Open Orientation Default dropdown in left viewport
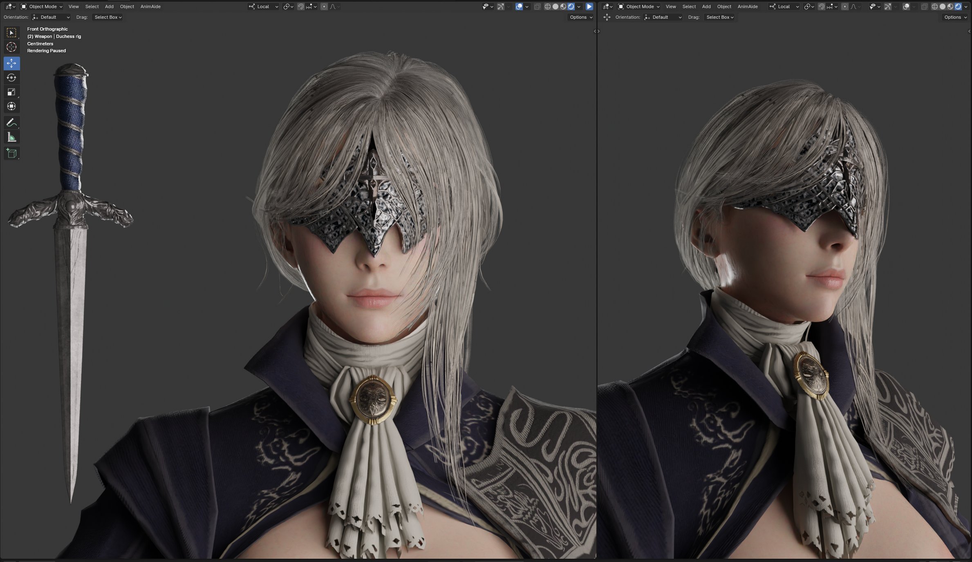 51,17
